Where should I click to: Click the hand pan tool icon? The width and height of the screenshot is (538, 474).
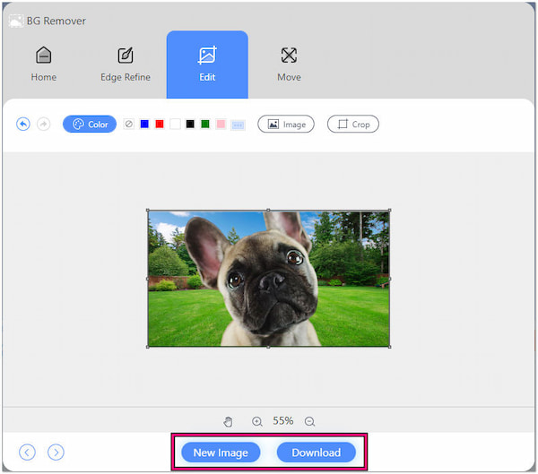pos(229,421)
